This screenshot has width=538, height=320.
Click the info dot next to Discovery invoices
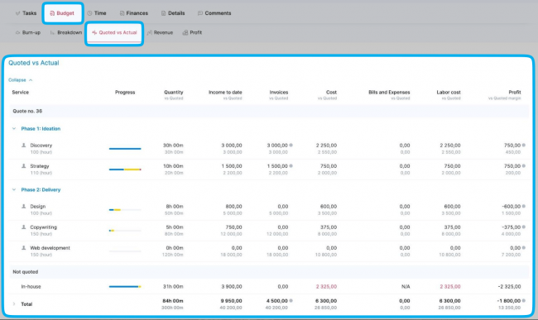tap(291, 146)
